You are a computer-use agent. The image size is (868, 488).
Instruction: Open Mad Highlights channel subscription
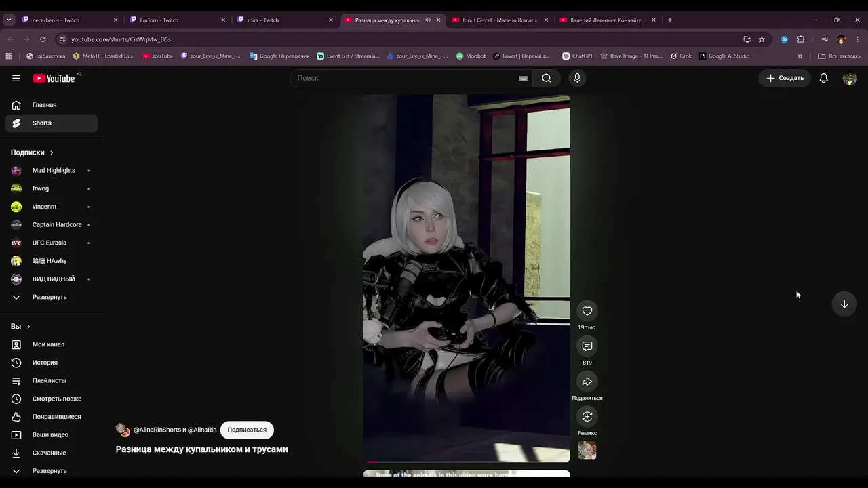point(52,171)
